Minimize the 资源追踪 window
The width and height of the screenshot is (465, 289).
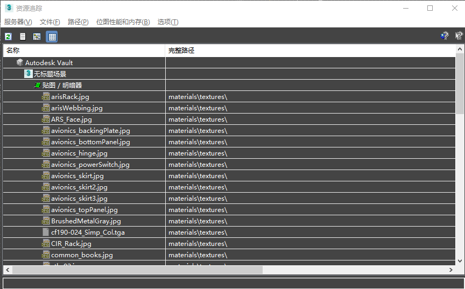(406, 8)
